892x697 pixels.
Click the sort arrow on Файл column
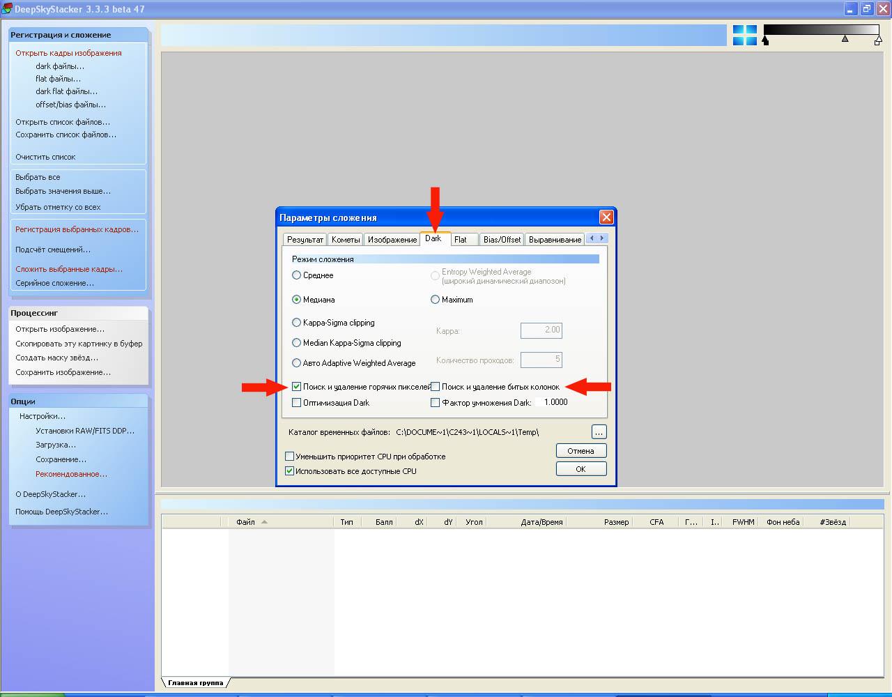(264, 522)
